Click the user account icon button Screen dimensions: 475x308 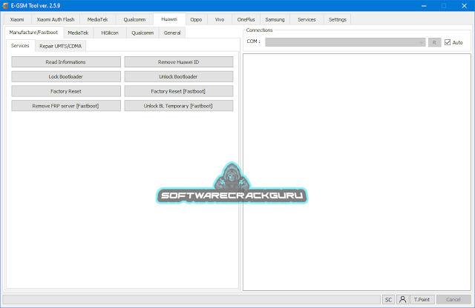(x=402, y=299)
